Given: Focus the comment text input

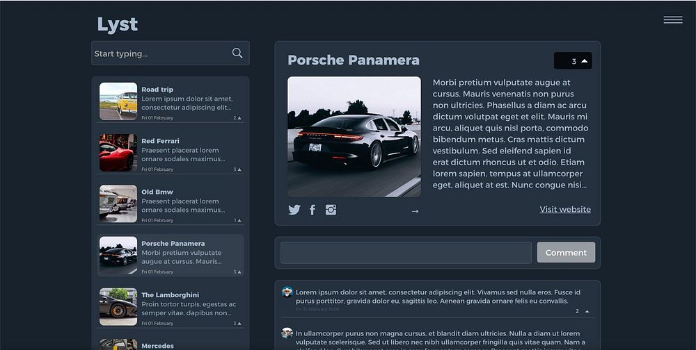Looking at the screenshot, I should 406,253.
